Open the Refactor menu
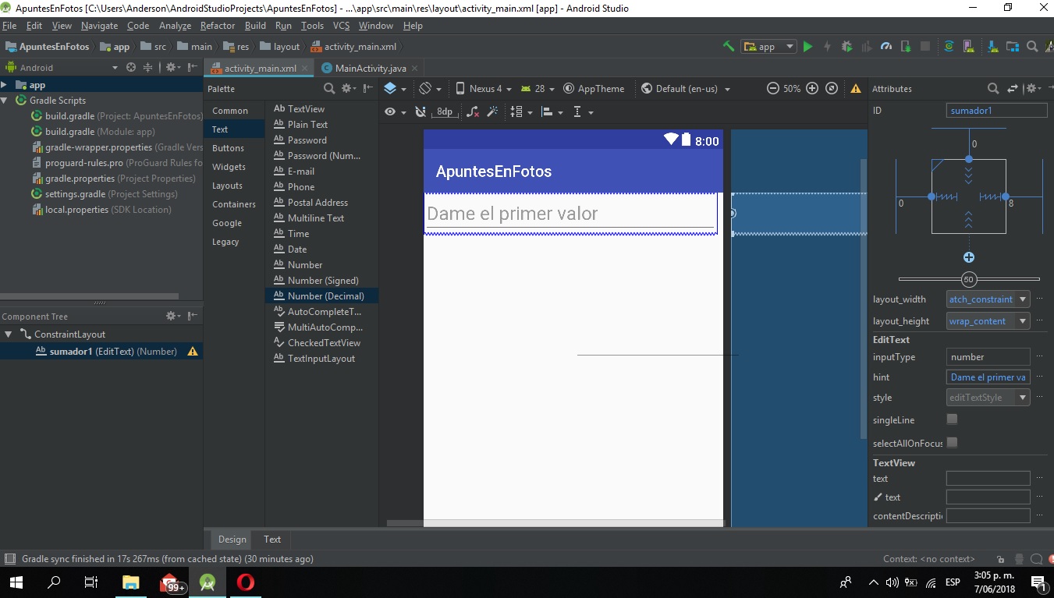Screen dimensions: 1054x598 tap(218, 26)
